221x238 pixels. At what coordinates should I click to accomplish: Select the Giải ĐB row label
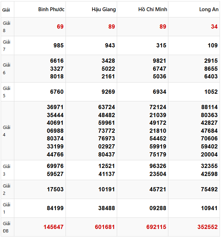pyautogui.click(x=7, y=227)
